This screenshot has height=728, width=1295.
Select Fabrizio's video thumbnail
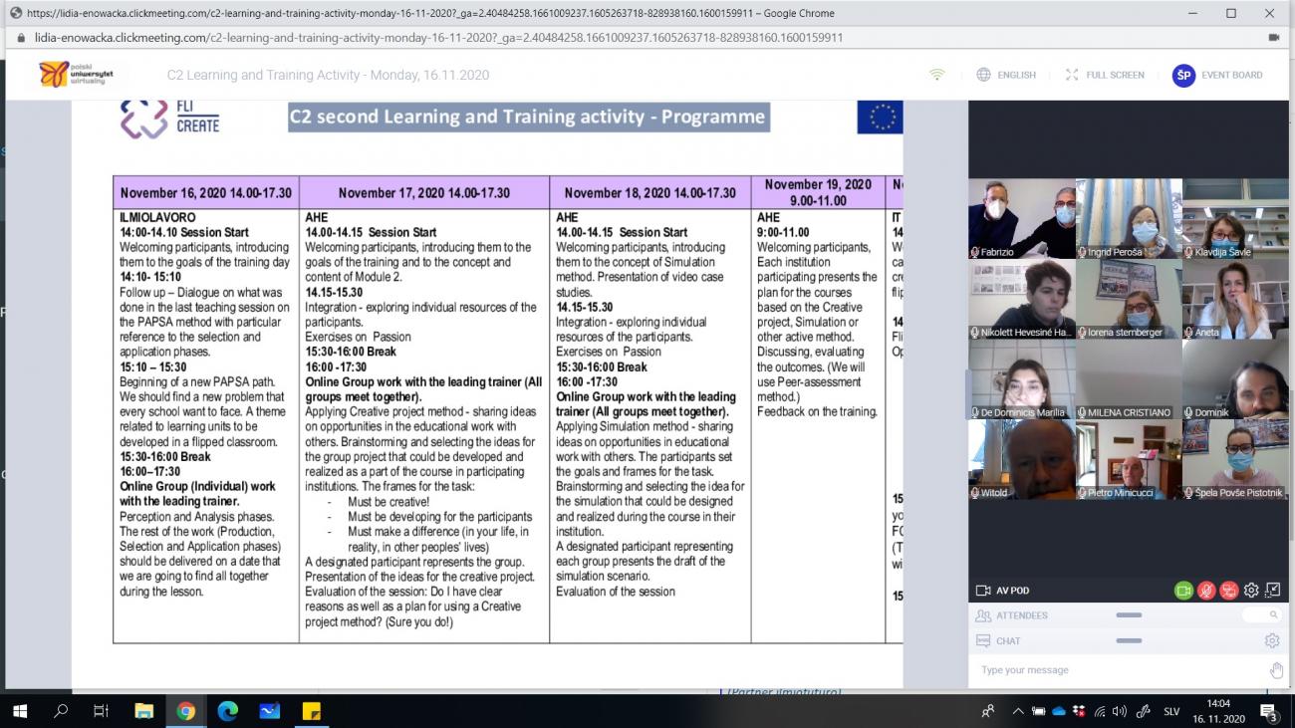[1021, 219]
